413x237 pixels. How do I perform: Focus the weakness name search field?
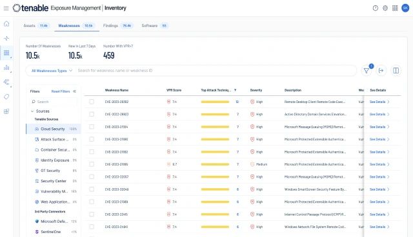(216, 70)
